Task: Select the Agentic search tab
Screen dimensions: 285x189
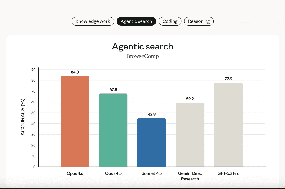Action: 136,21
